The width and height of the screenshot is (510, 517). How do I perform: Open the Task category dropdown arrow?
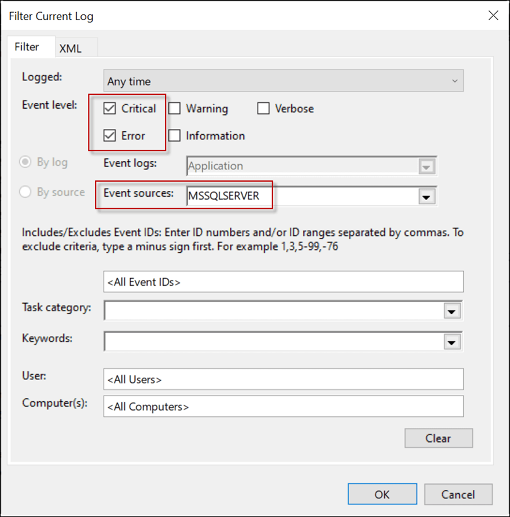tap(451, 311)
